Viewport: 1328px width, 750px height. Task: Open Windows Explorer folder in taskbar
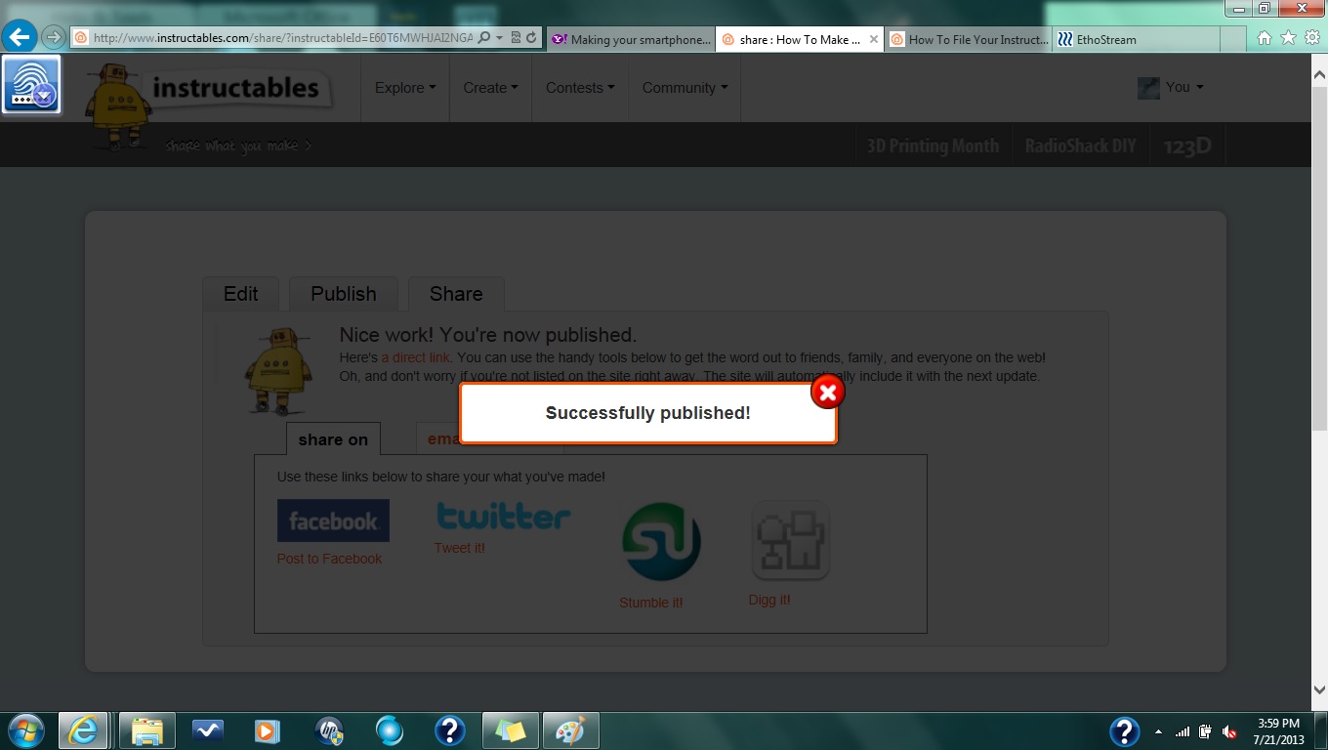tap(147, 730)
